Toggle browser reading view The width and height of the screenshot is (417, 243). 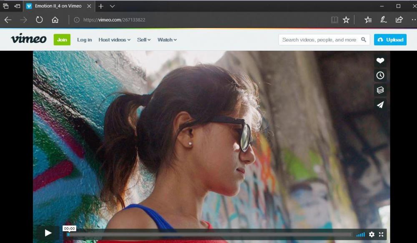[334, 20]
